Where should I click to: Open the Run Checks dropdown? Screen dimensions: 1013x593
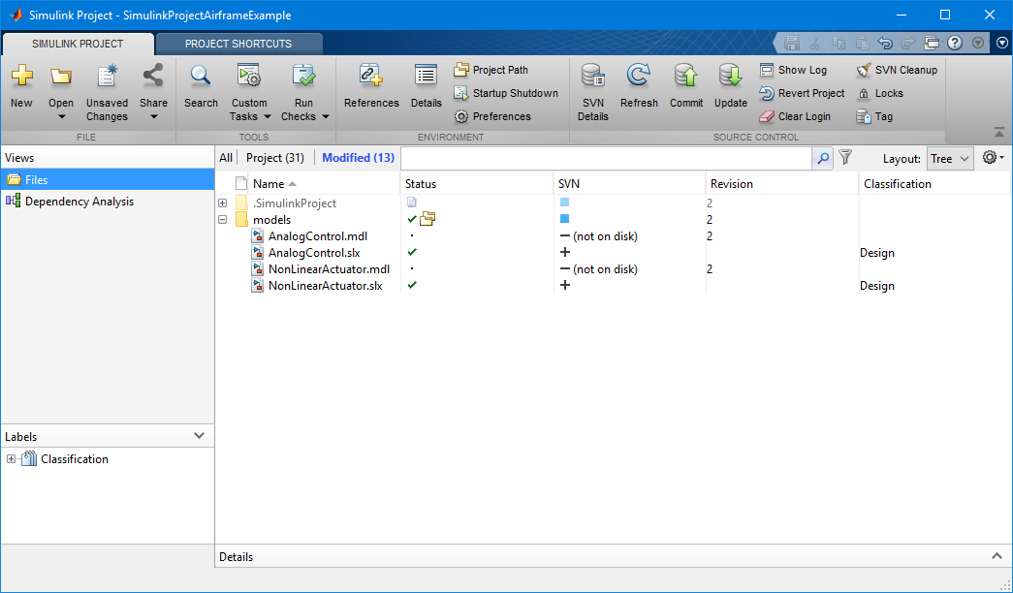point(304,94)
